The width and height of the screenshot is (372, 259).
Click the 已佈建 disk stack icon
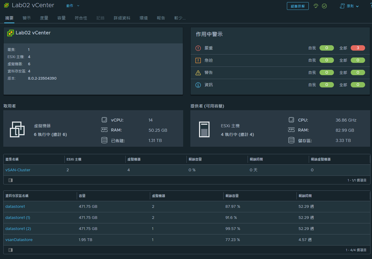tap(104, 140)
